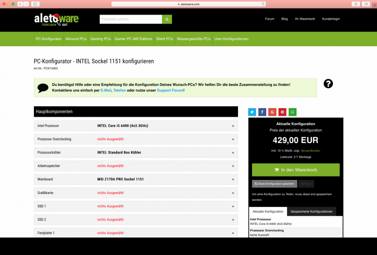This screenshot has width=377, height=255.
Task: Go back in Safari
Action: (20, 4)
